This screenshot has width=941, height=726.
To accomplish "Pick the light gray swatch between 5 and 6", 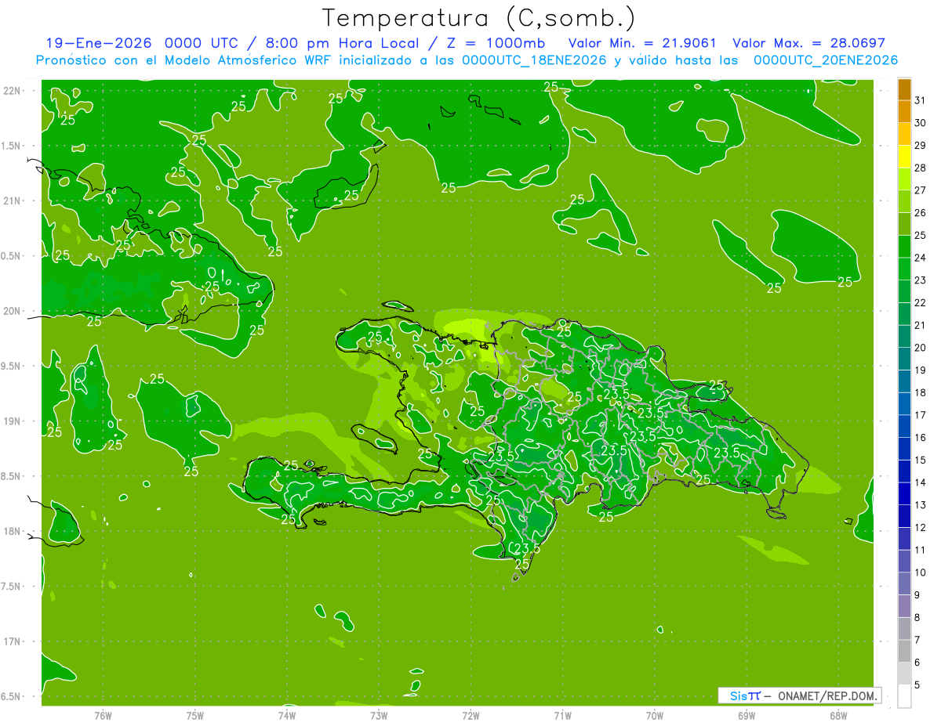I will [904, 674].
